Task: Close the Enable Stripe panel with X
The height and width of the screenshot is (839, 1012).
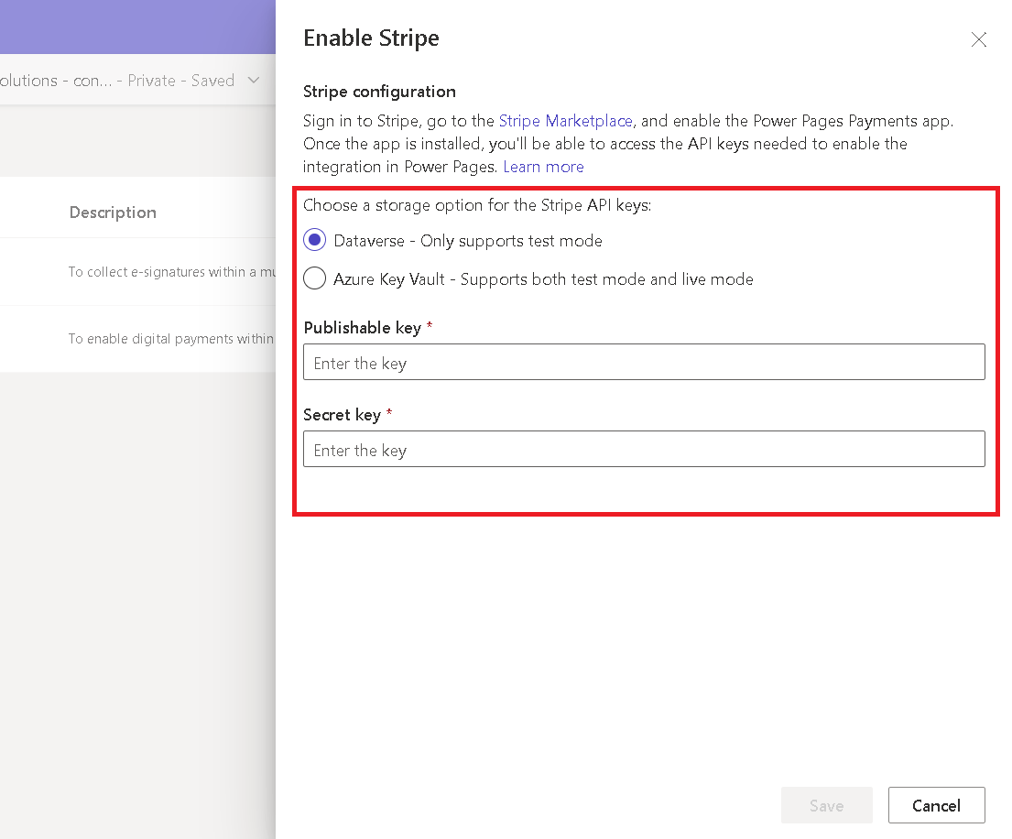Action: tap(978, 39)
